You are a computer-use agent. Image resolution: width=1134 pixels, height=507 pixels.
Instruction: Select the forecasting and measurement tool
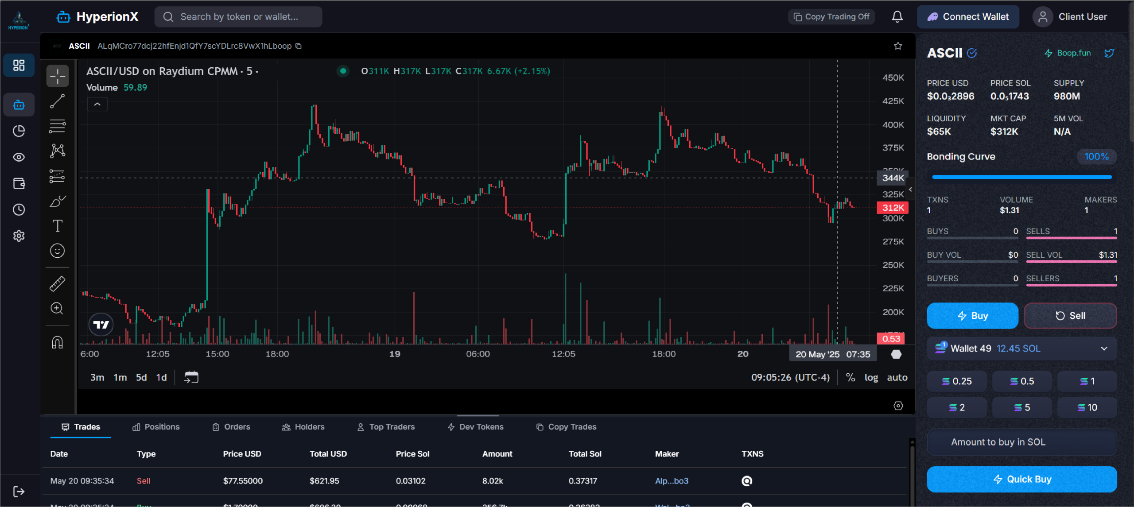(x=58, y=176)
